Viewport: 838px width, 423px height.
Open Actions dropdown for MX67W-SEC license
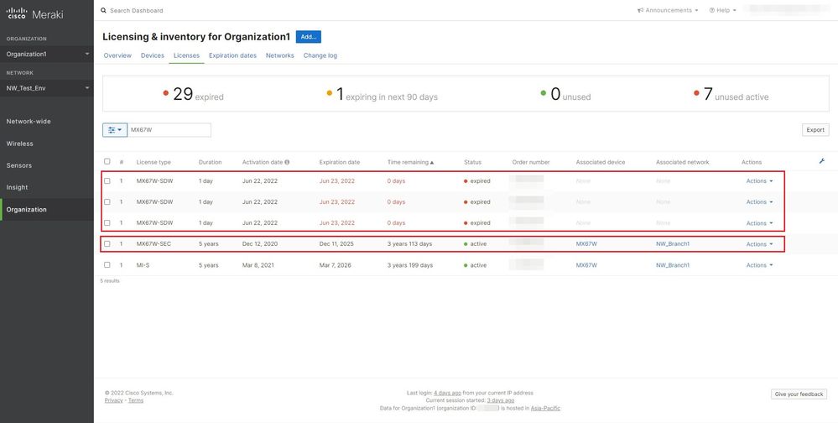pos(759,244)
